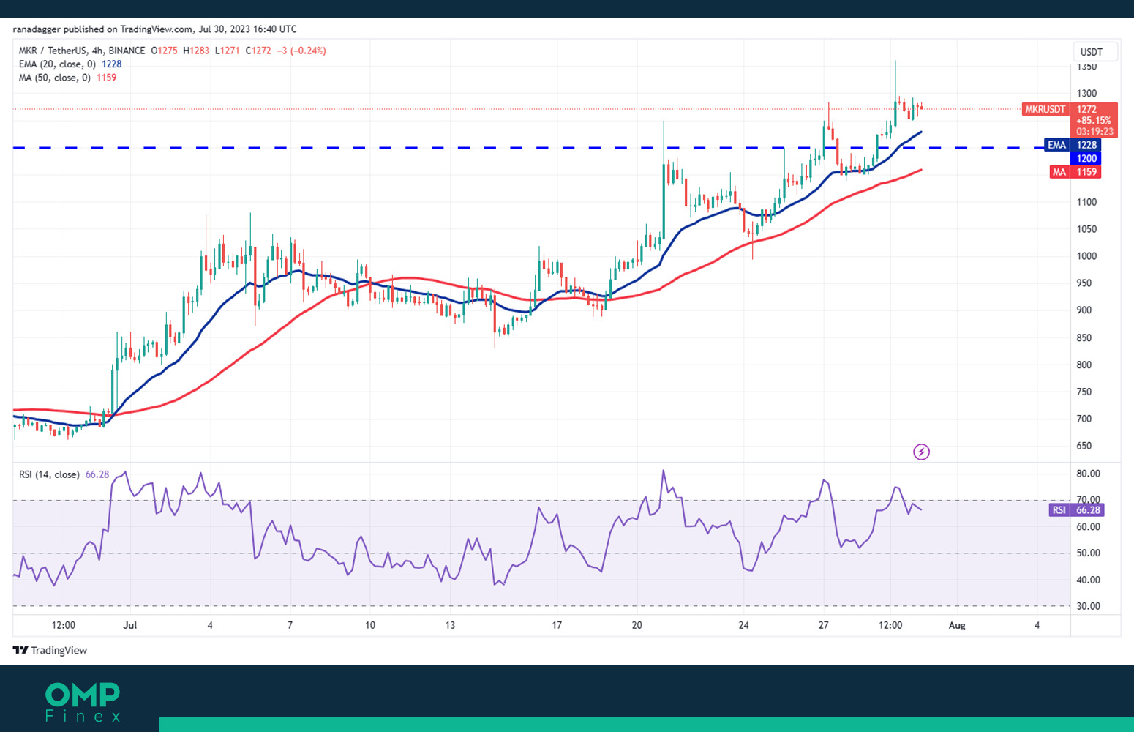Click the Aug date label on time axis
Screen dimensions: 1134x732
point(957,625)
